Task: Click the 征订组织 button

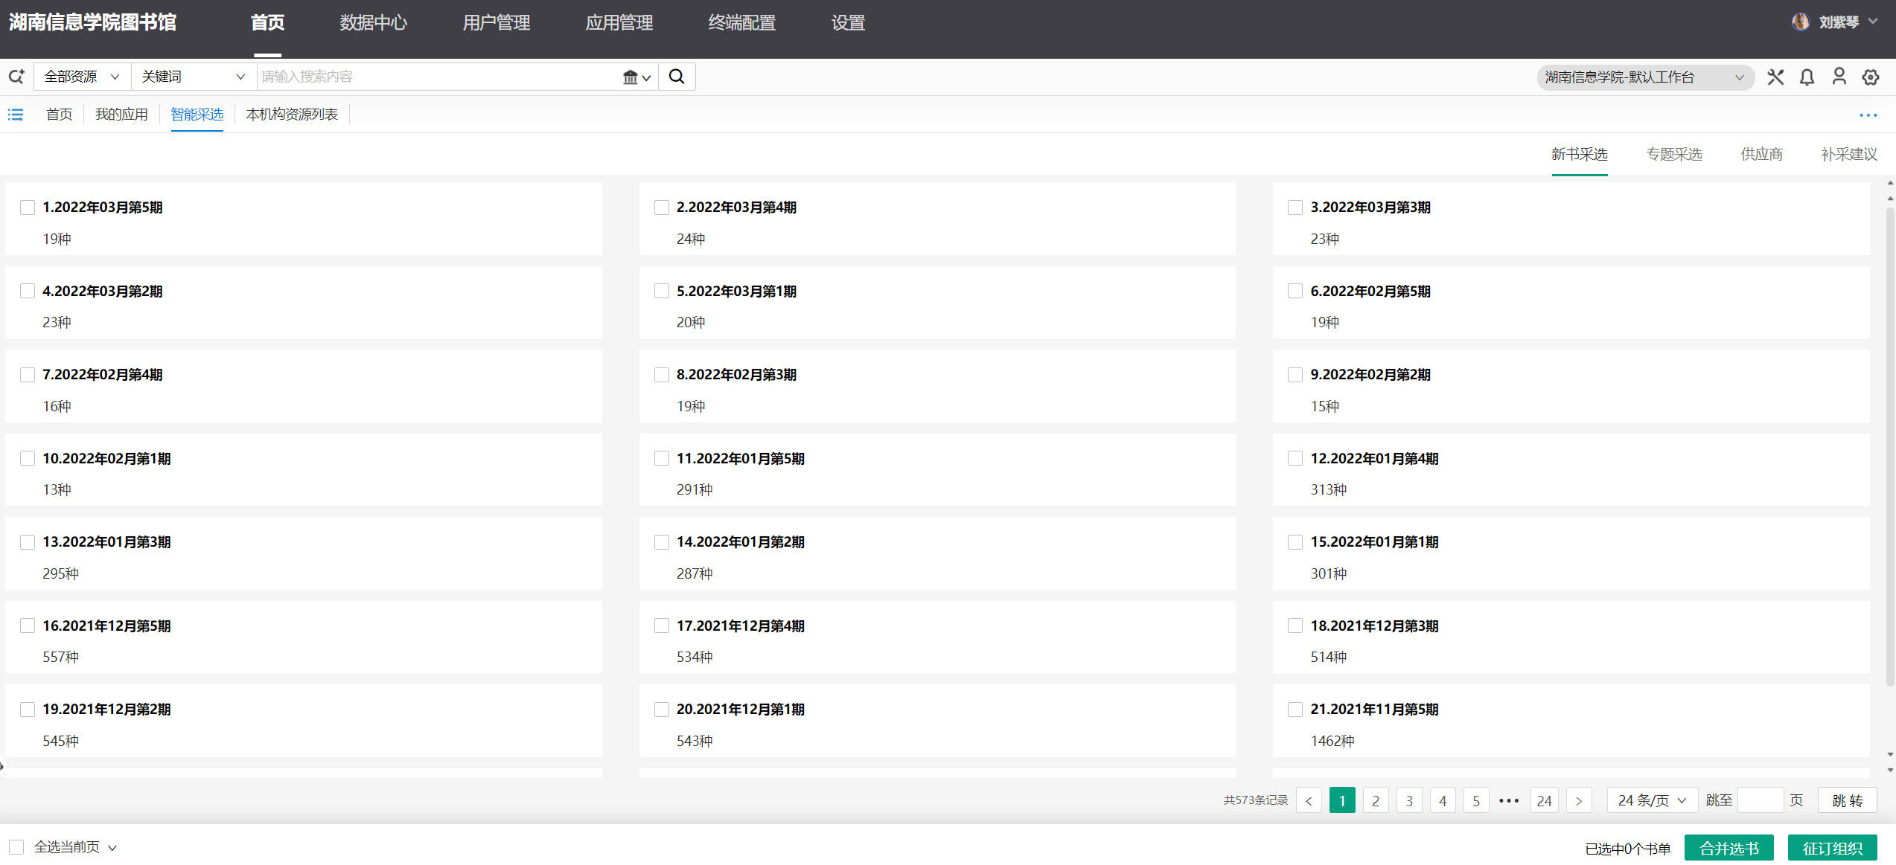Action: (1832, 848)
